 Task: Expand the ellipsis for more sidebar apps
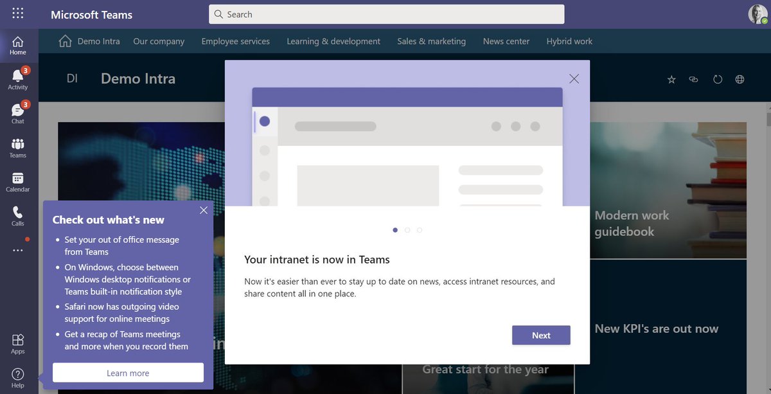(17, 250)
